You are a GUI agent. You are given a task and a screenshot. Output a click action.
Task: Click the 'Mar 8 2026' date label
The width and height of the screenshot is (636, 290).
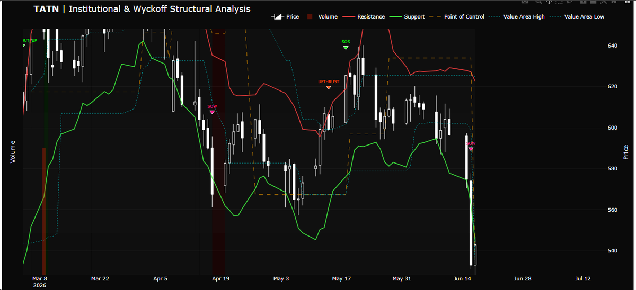coord(40,282)
